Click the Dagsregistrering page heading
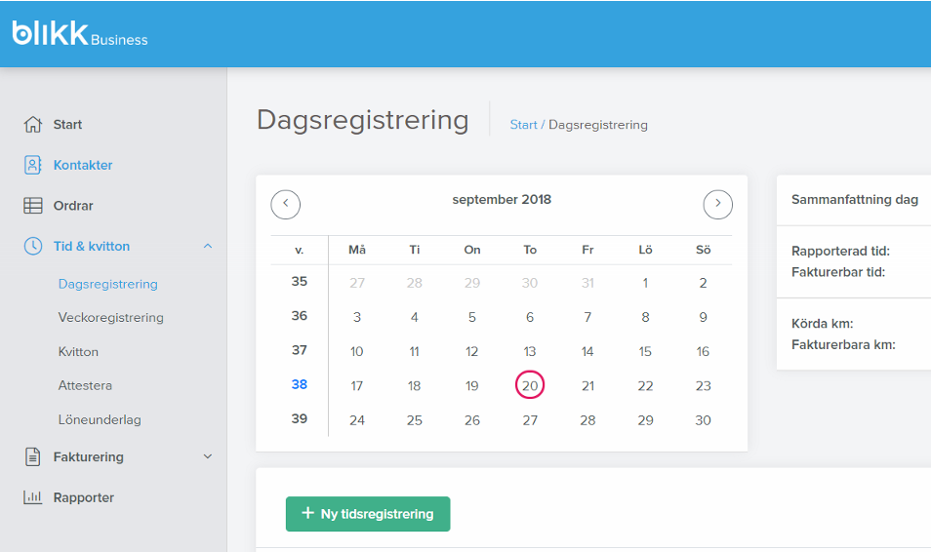Viewport: 931px width, 552px height. (x=363, y=121)
